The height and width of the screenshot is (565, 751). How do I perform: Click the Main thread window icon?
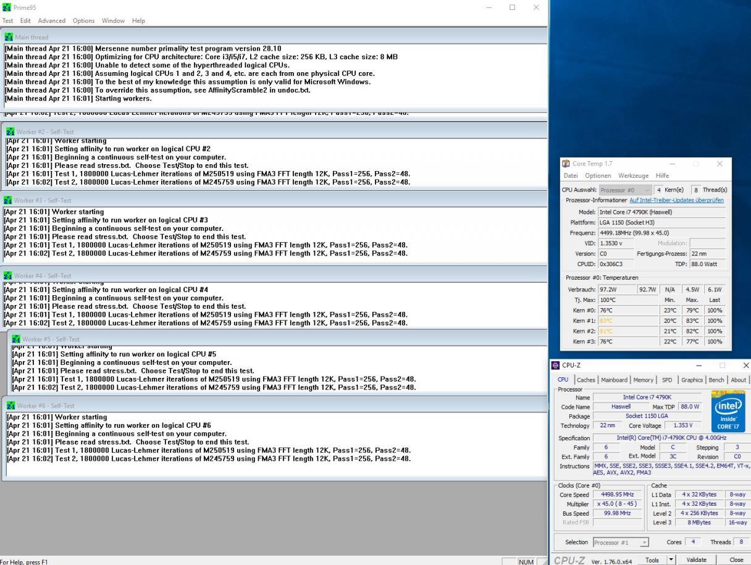point(8,37)
